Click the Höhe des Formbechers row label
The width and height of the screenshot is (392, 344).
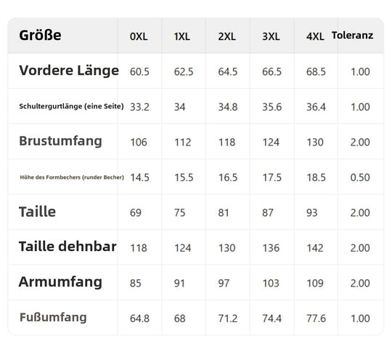click(x=72, y=177)
